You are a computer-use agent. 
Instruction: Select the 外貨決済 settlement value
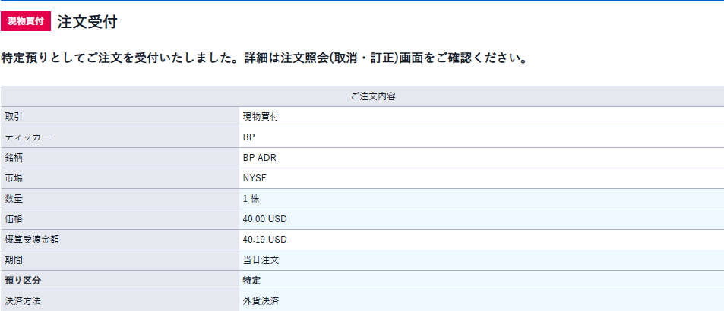tap(261, 301)
